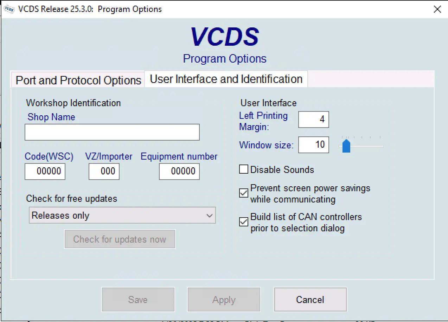
Task: Toggle Prevent screen power savings checkbox
Action: (x=244, y=193)
